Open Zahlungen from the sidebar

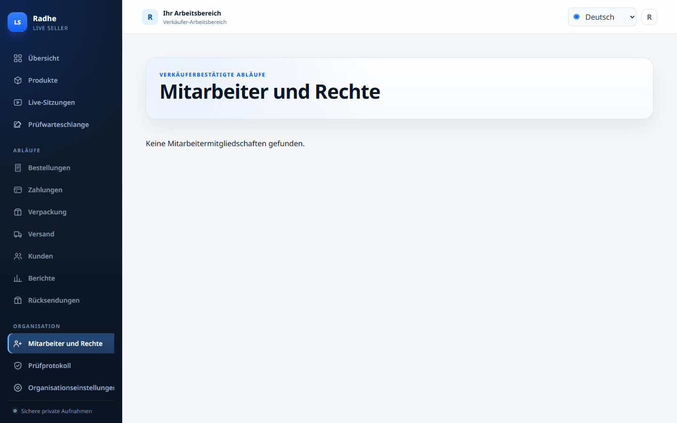pos(61,190)
